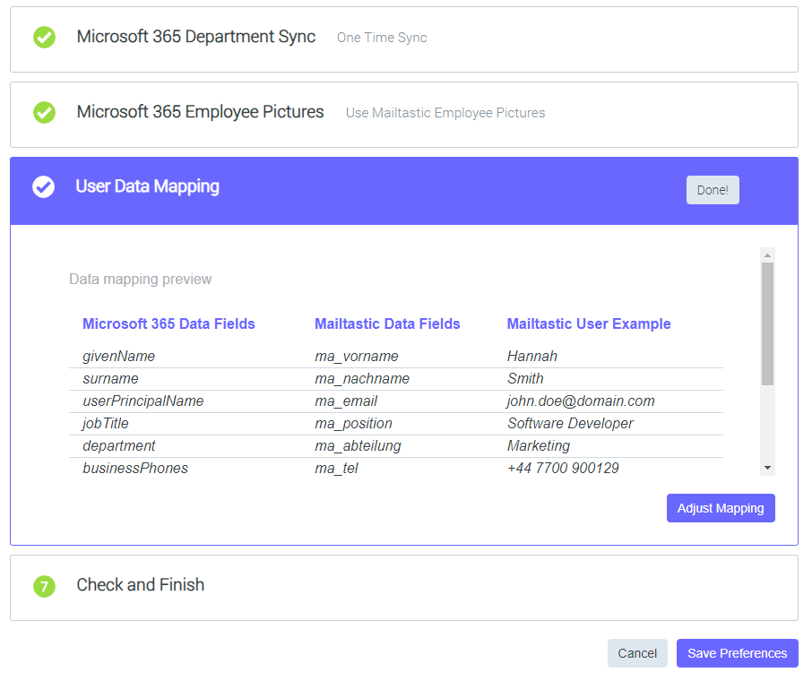Click the mapping preview scrollbar down arrow
The height and width of the screenshot is (681, 812).
pyautogui.click(x=767, y=468)
